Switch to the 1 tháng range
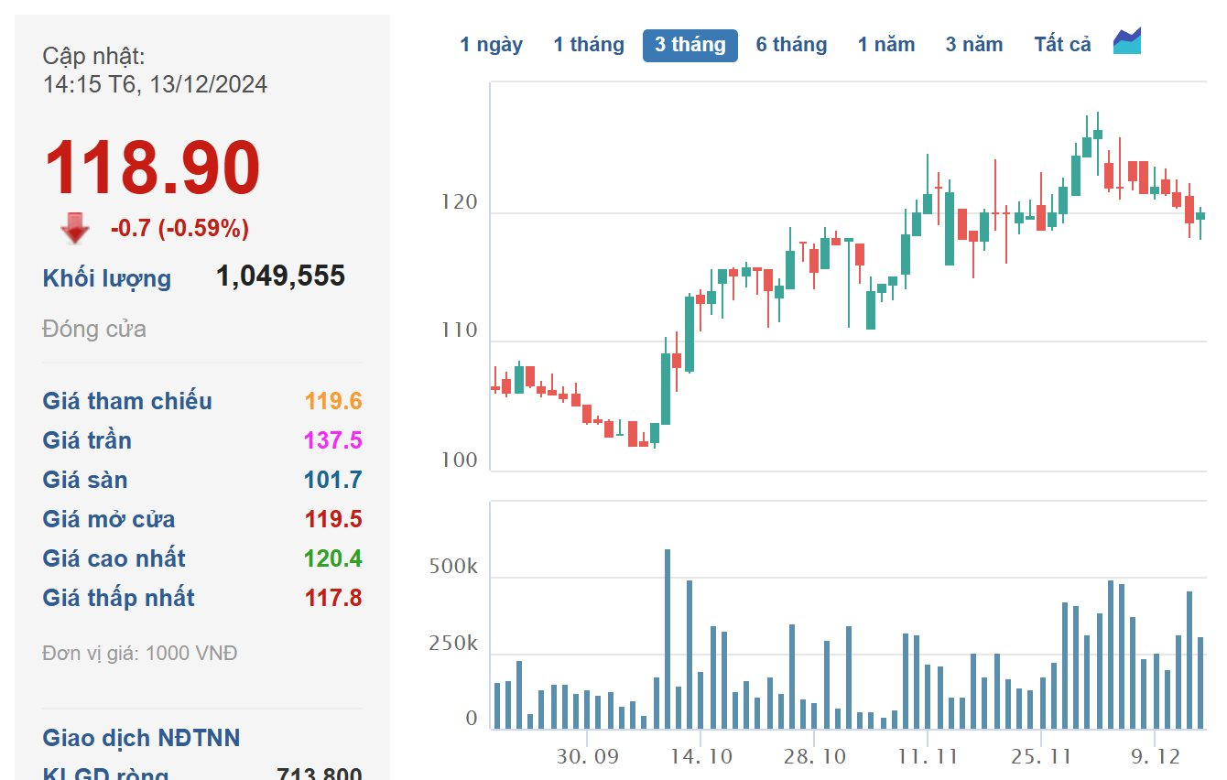The width and height of the screenshot is (1227, 780). coord(588,45)
